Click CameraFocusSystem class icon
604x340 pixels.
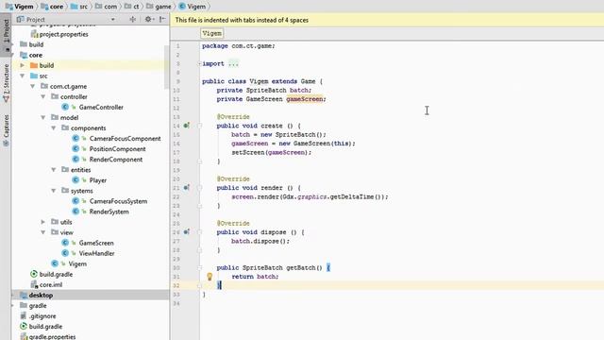tap(75, 201)
